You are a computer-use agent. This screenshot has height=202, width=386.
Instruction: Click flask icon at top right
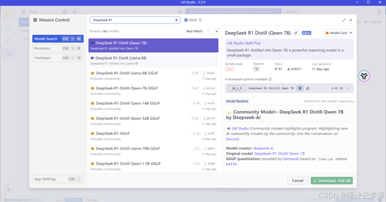(x=379, y=12)
